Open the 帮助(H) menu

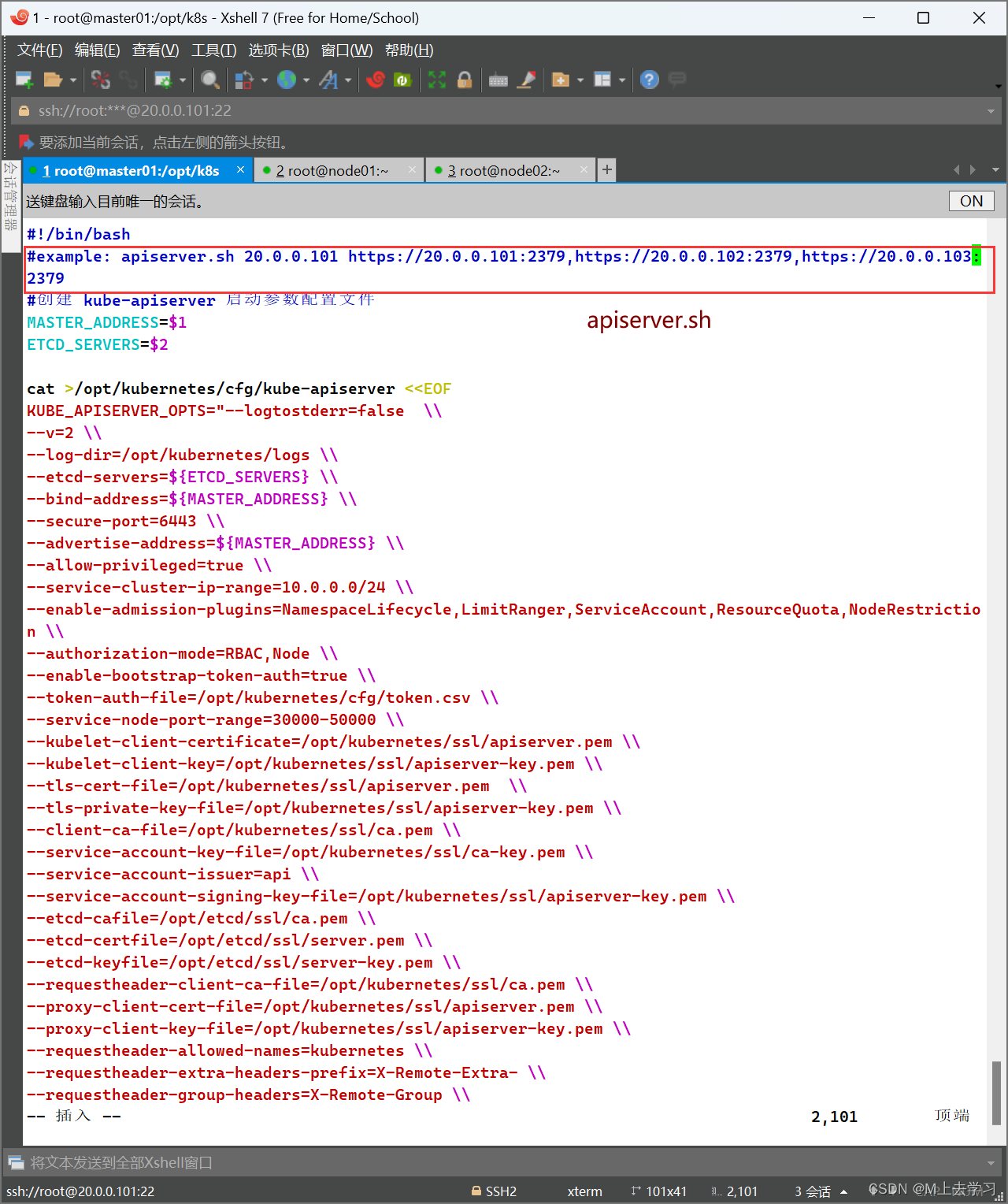click(409, 50)
